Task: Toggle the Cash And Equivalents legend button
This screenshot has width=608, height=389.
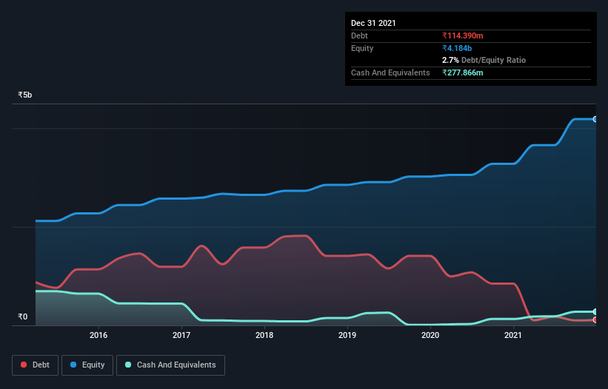Action: pos(170,365)
